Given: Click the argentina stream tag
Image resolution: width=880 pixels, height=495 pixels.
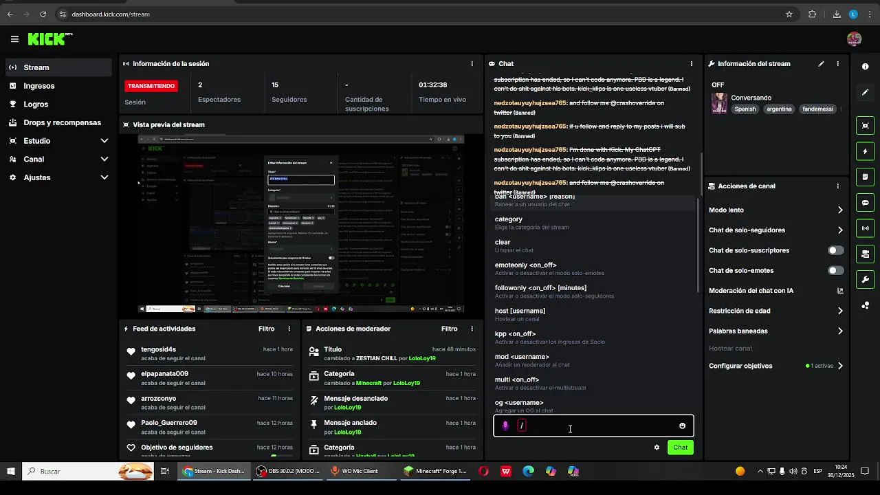Looking at the screenshot, I should coord(779,109).
